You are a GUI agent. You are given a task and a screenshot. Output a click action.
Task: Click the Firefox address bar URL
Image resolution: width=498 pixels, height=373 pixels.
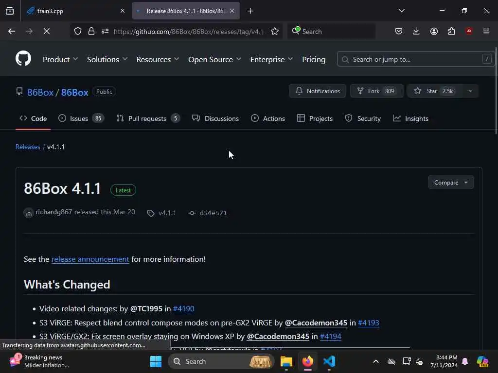(x=188, y=32)
